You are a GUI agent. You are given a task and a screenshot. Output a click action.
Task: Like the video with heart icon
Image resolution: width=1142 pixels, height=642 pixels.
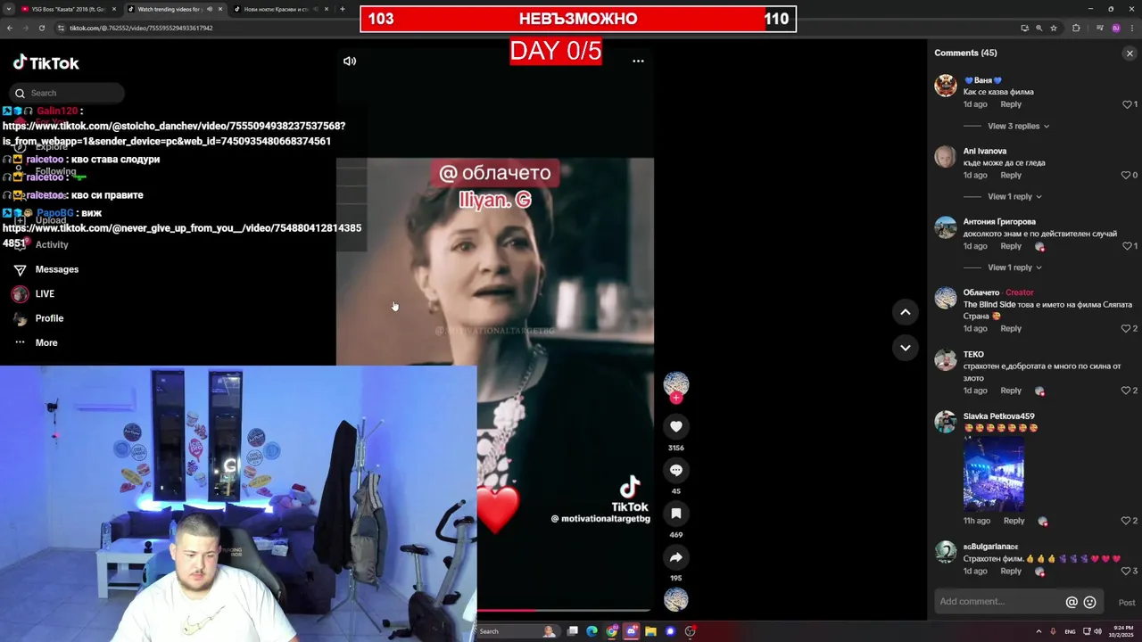(676, 426)
